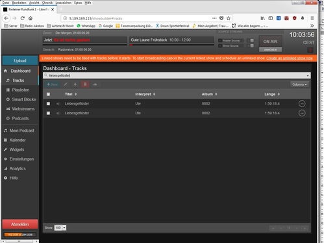
Task: Click the New track button
Action: pos(53,84)
